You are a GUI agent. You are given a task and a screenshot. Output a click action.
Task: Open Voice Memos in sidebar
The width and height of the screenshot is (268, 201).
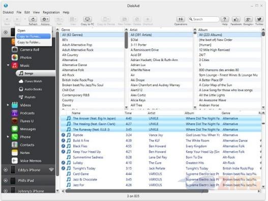(x=31, y=161)
